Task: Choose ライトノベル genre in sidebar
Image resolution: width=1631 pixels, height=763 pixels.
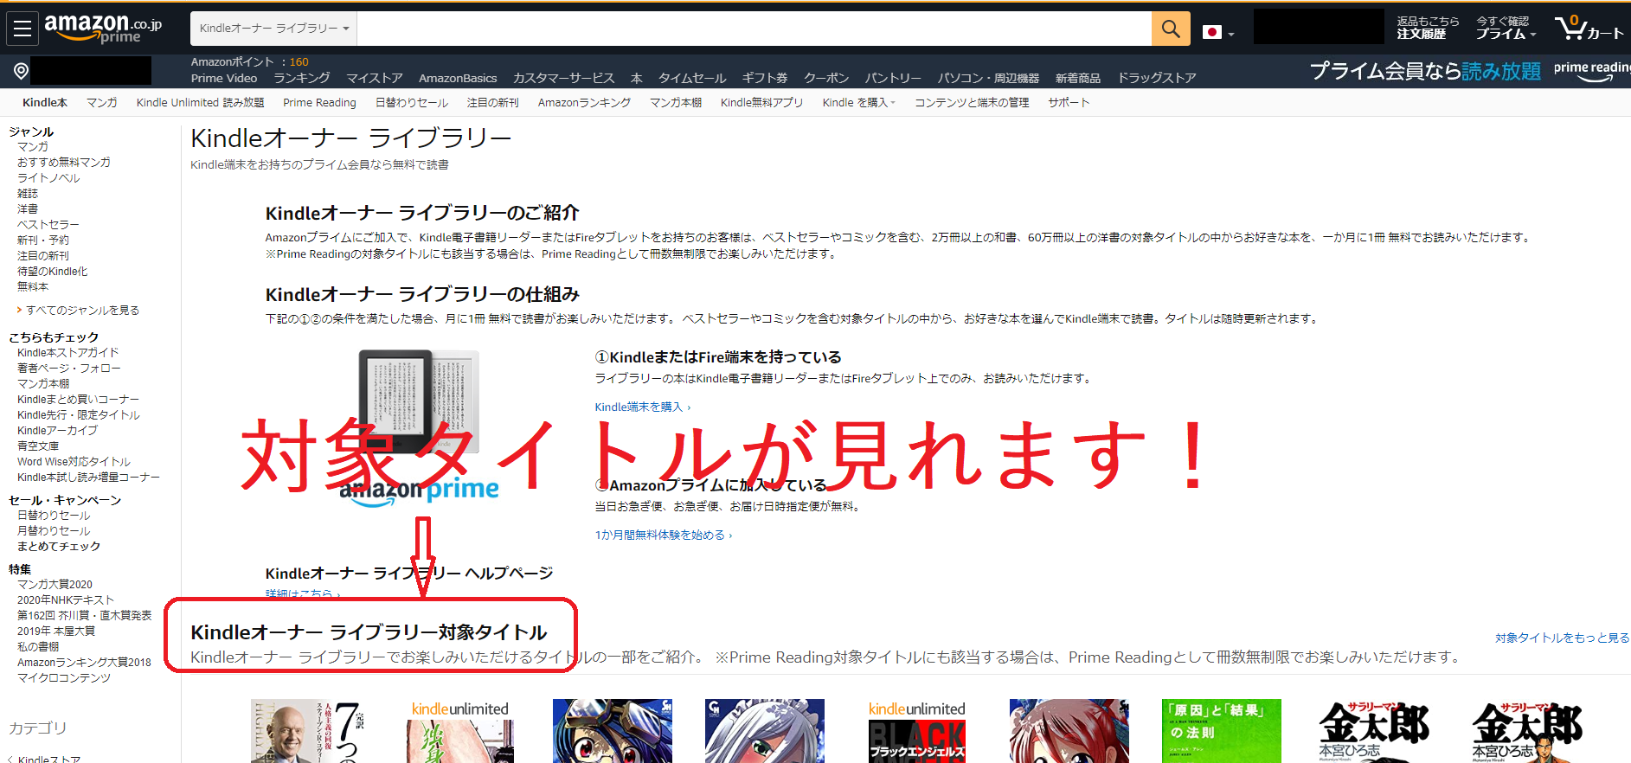Action: tap(48, 178)
